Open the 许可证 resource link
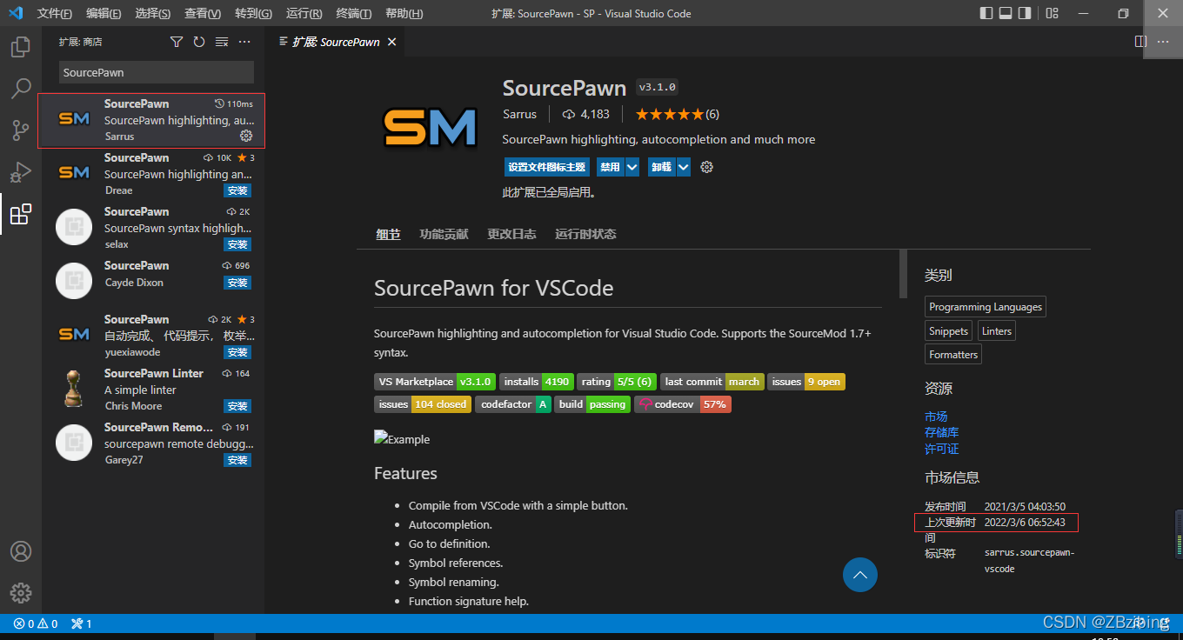This screenshot has height=640, width=1183. tap(942, 449)
